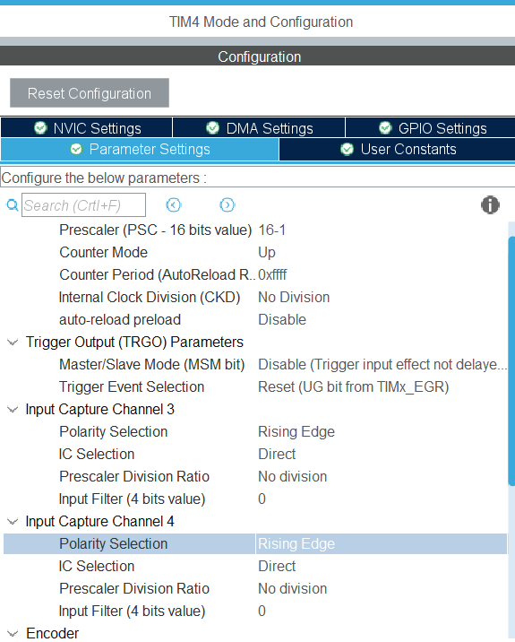Collapse the Encoder section chevron
The height and width of the screenshot is (642, 515).
point(13,633)
